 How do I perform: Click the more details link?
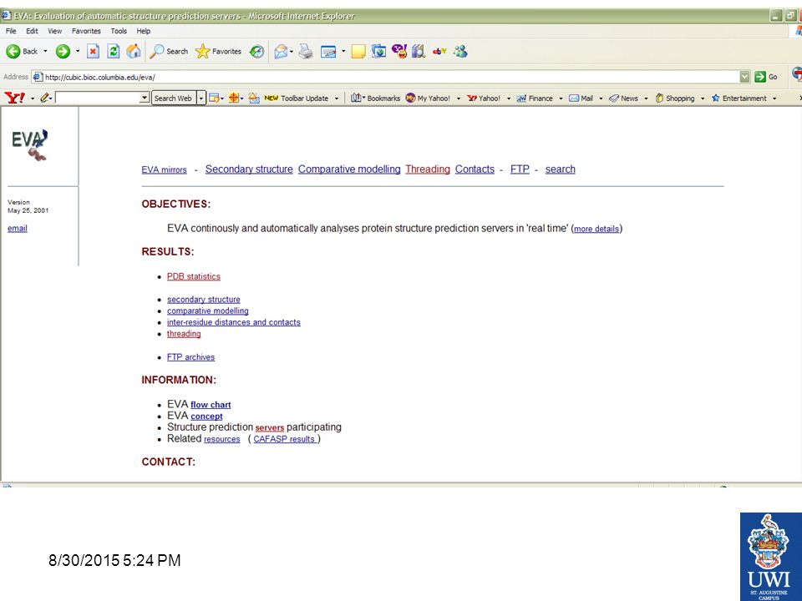coord(596,229)
